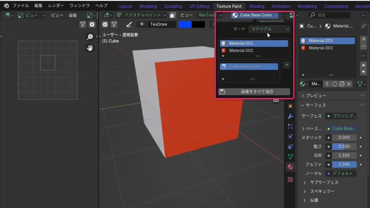The height and width of the screenshot is (208, 370).
Task: Remove material slot with minus icon
Action: [x=363, y=46]
